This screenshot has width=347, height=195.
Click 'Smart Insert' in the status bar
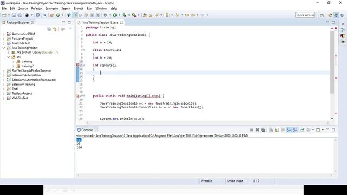235,181
